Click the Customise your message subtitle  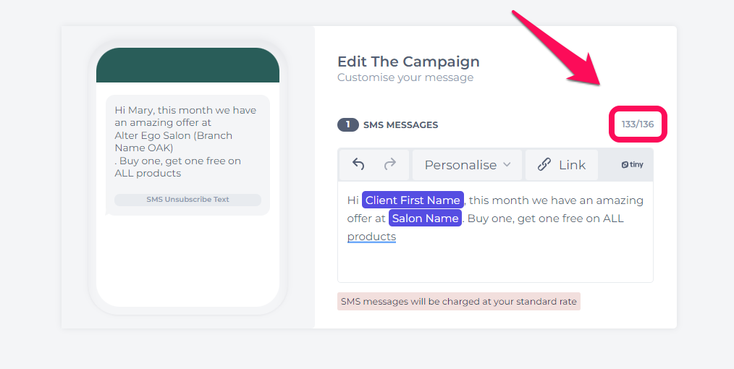pos(405,77)
